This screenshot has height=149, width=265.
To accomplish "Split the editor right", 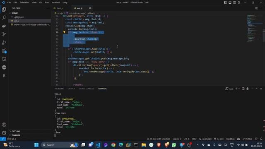I will pyautogui.click(x=257, y=8).
